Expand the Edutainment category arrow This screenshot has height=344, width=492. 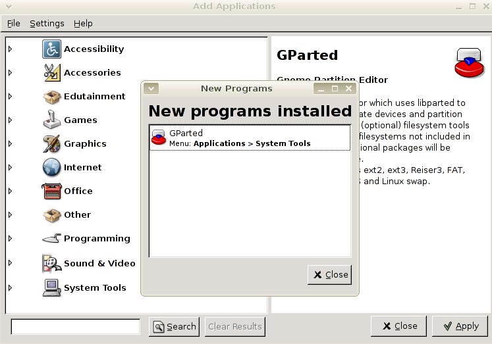10,96
